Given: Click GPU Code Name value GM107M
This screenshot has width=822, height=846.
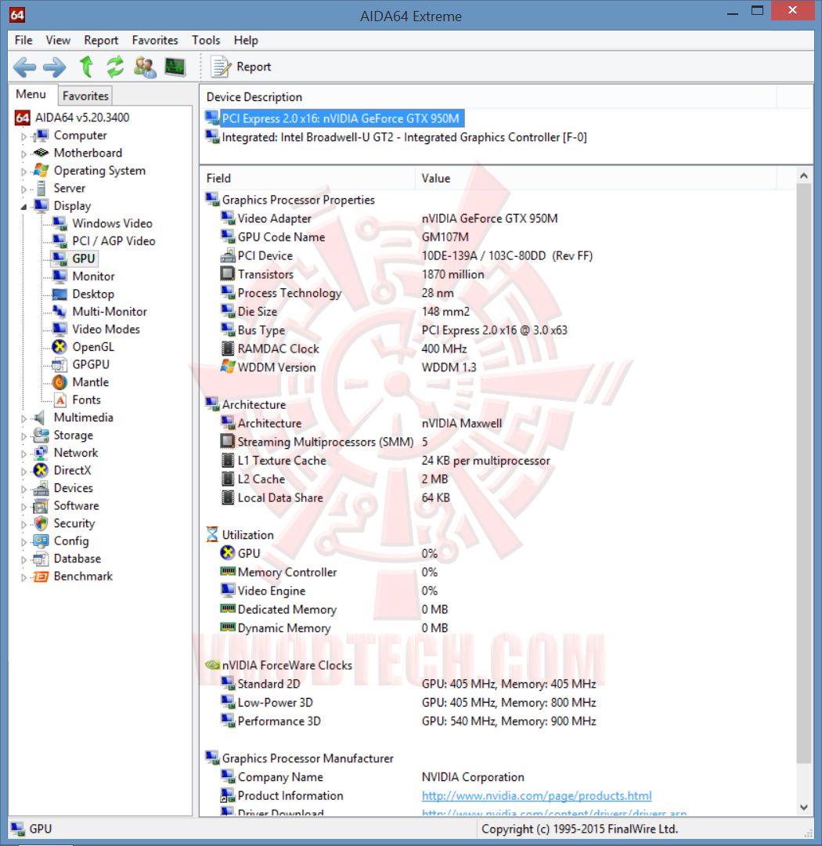Looking at the screenshot, I should tap(445, 237).
